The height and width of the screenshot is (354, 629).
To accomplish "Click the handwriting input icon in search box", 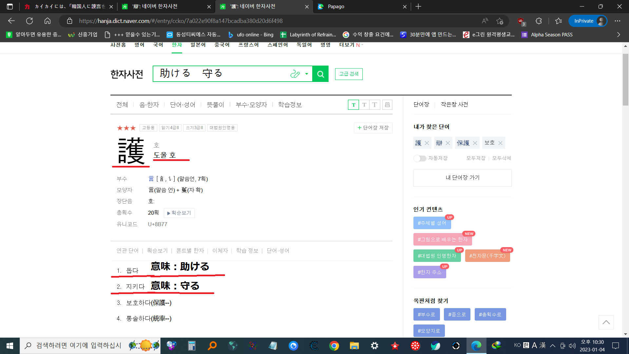I will click(x=295, y=74).
